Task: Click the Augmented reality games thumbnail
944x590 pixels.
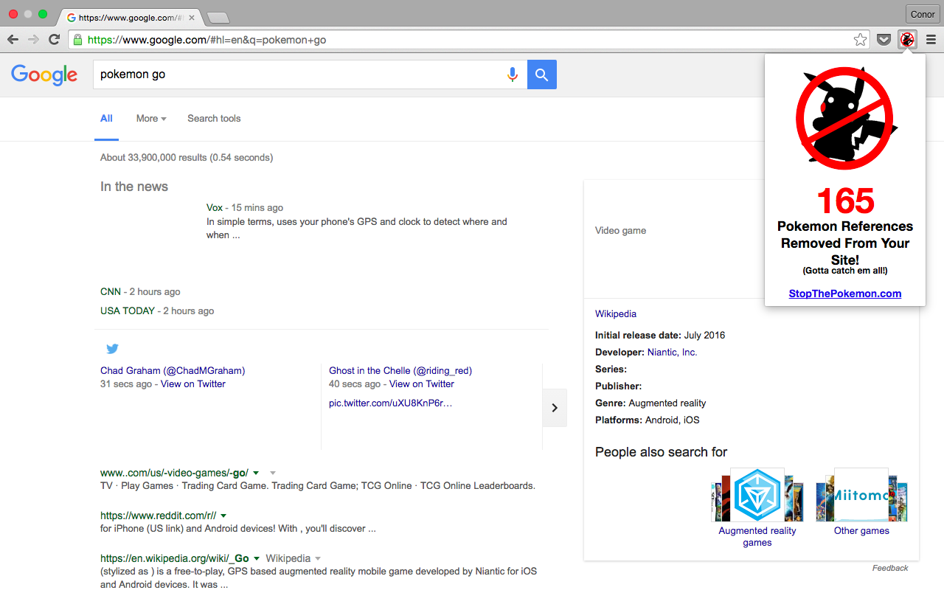Action: [x=757, y=495]
